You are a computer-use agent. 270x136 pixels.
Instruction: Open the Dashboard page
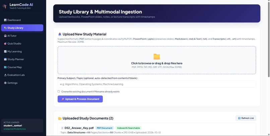pyautogui.click(x=22, y=20)
